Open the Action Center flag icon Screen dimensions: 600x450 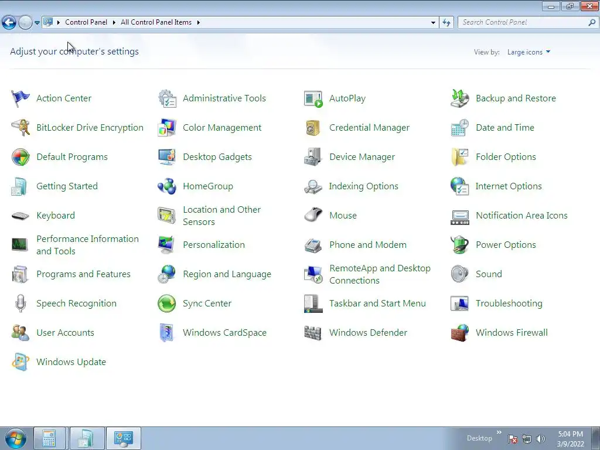[21, 98]
